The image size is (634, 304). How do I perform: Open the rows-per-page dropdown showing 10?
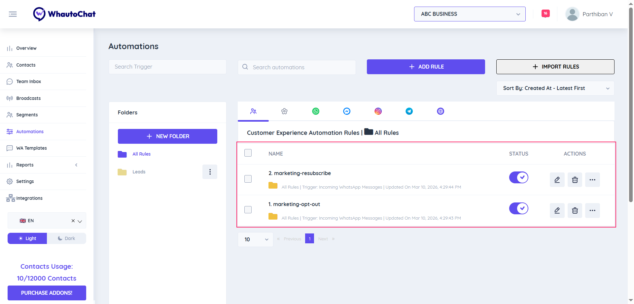256,239
